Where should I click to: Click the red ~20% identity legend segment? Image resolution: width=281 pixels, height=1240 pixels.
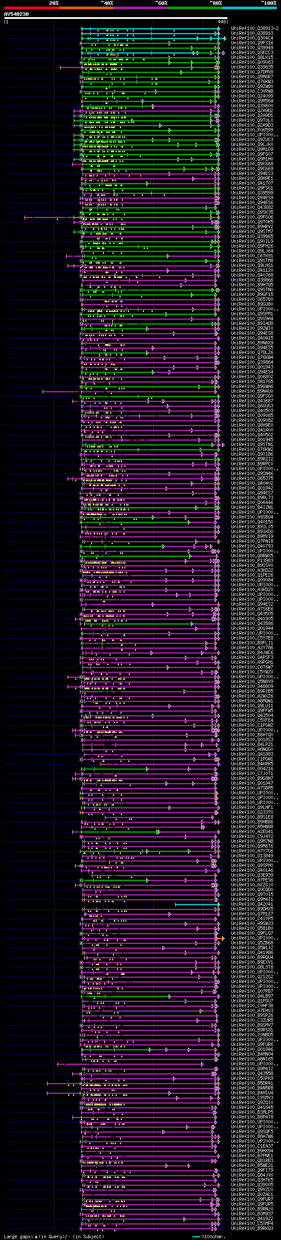tap(31, 8)
